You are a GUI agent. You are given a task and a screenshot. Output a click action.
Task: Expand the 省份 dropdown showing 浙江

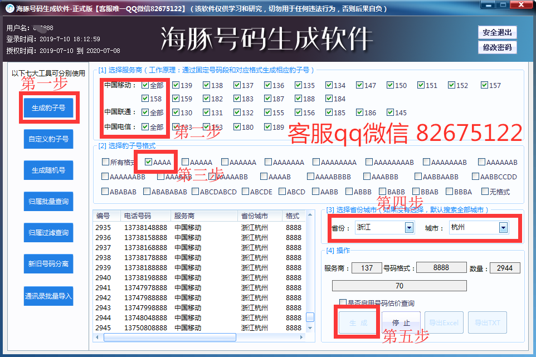click(409, 228)
